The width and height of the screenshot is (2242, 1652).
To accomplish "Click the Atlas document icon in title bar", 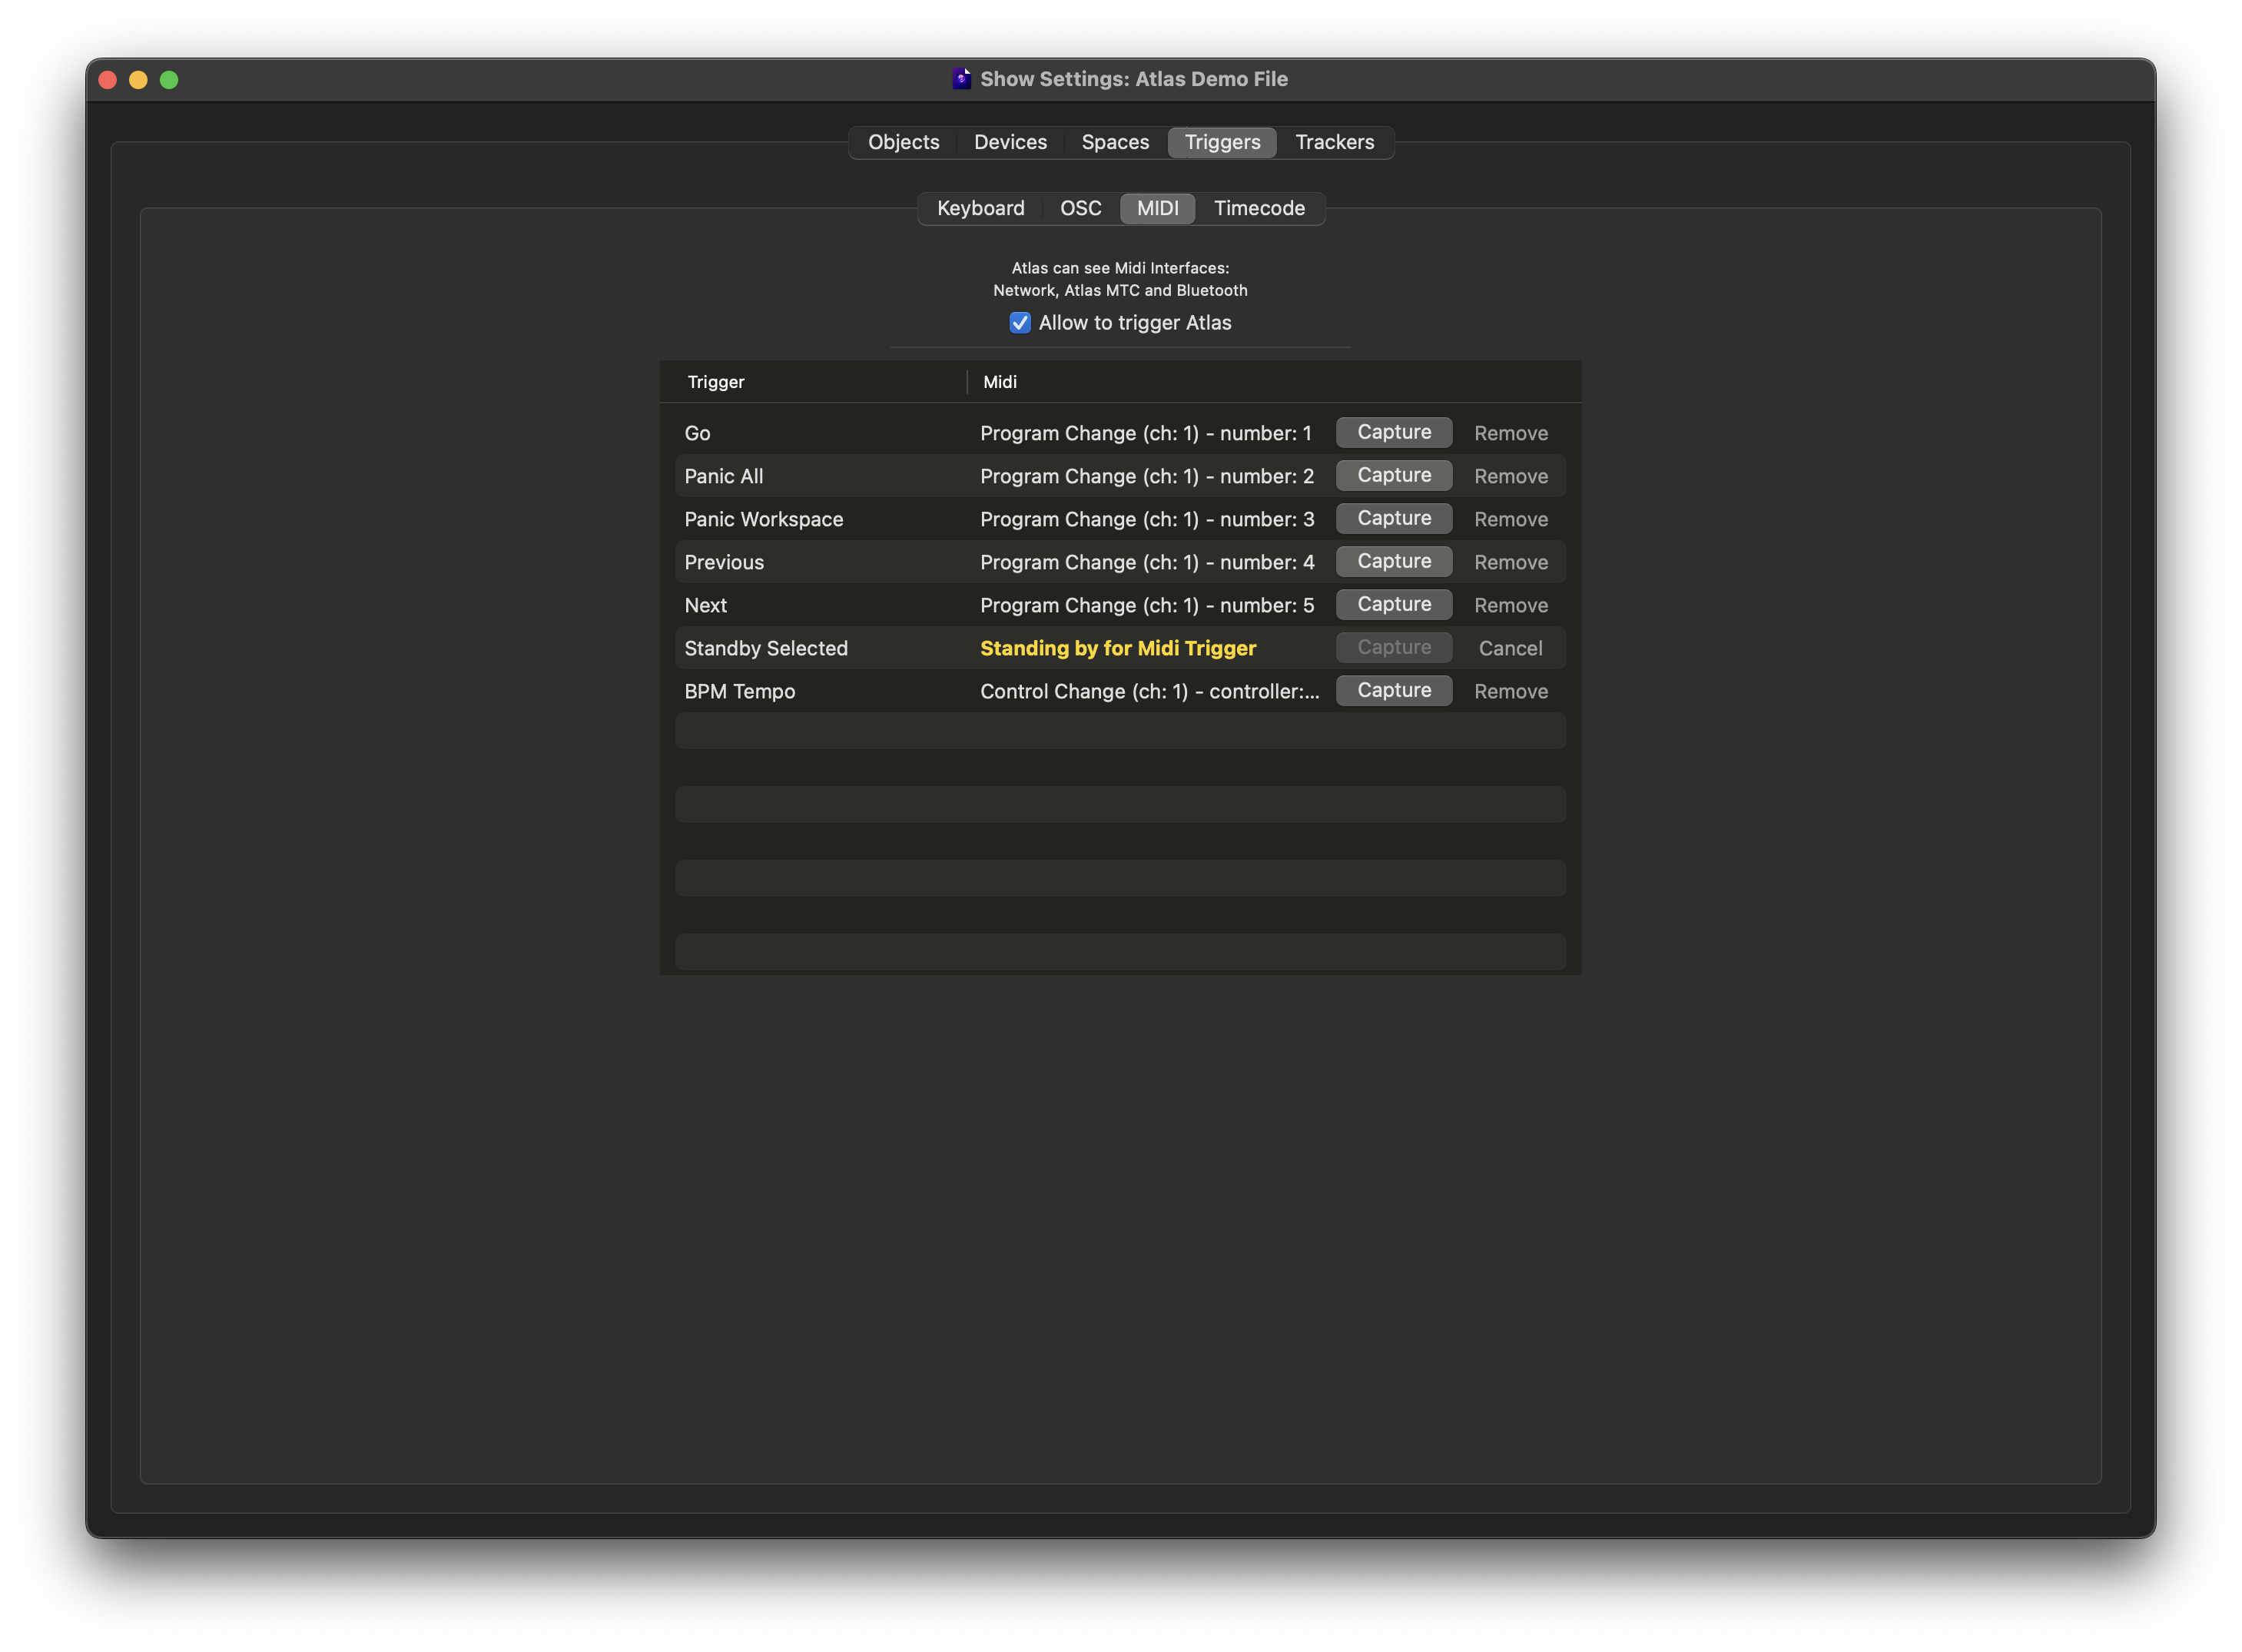I will tap(961, 79).
